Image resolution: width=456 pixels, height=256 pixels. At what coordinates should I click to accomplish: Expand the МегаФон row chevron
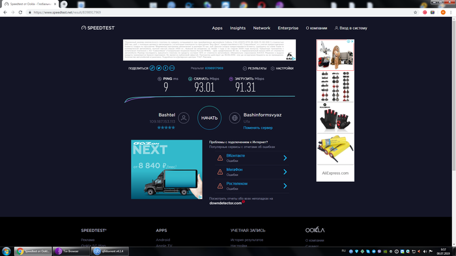click(x=285, y=172)
